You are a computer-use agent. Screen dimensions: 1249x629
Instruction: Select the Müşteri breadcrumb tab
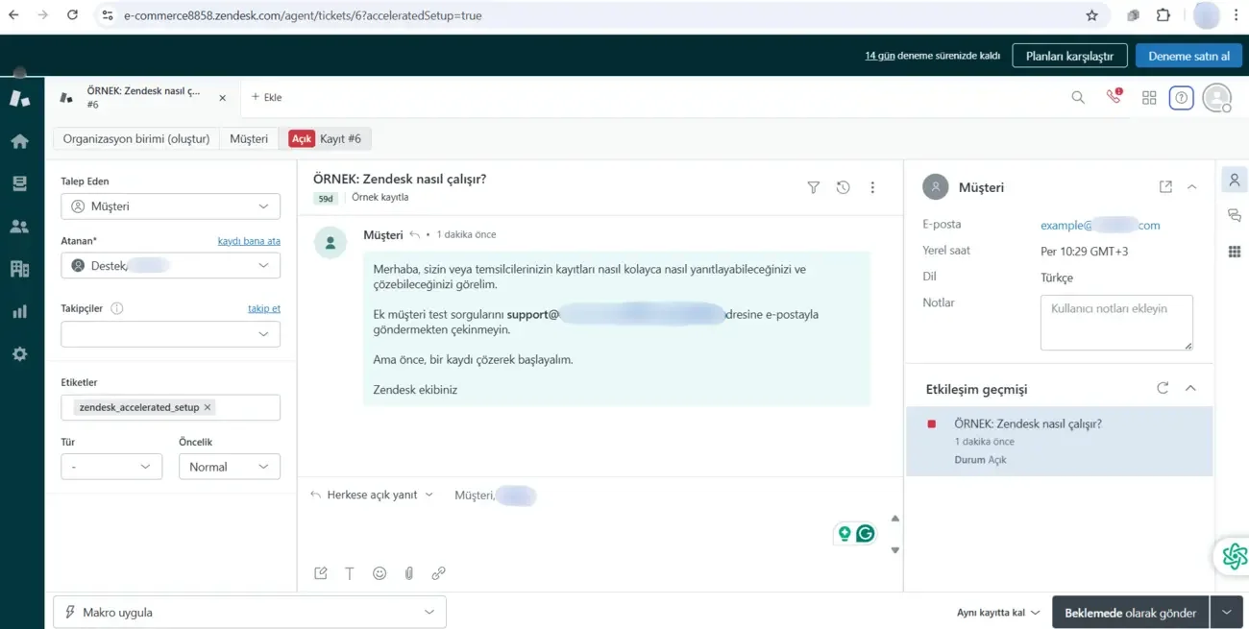coord(249,138)
